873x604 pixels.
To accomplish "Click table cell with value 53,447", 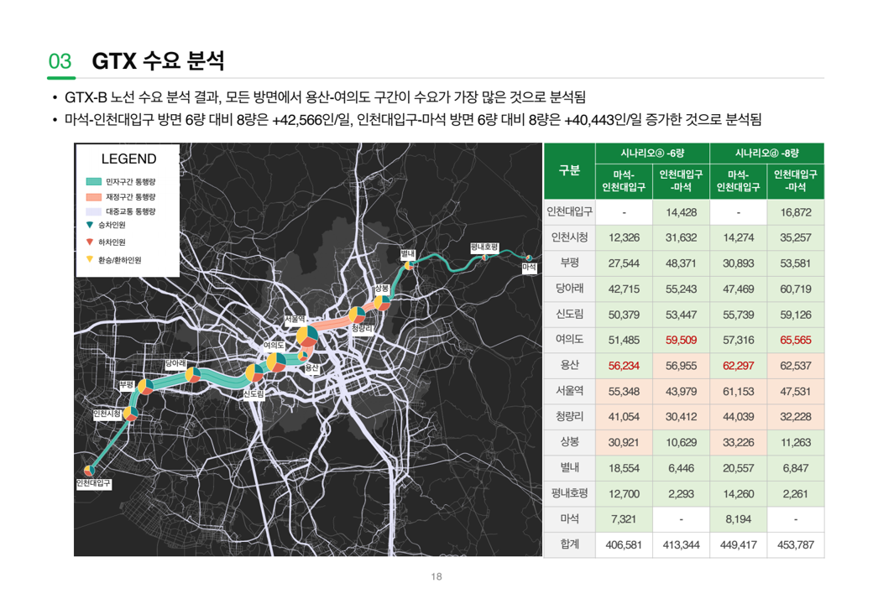I will tap(681, 315).
